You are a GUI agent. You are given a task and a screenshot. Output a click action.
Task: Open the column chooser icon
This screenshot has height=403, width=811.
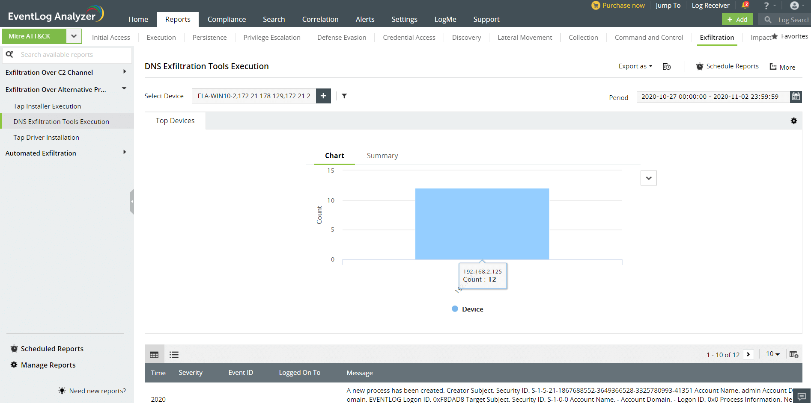coord(793,354)
